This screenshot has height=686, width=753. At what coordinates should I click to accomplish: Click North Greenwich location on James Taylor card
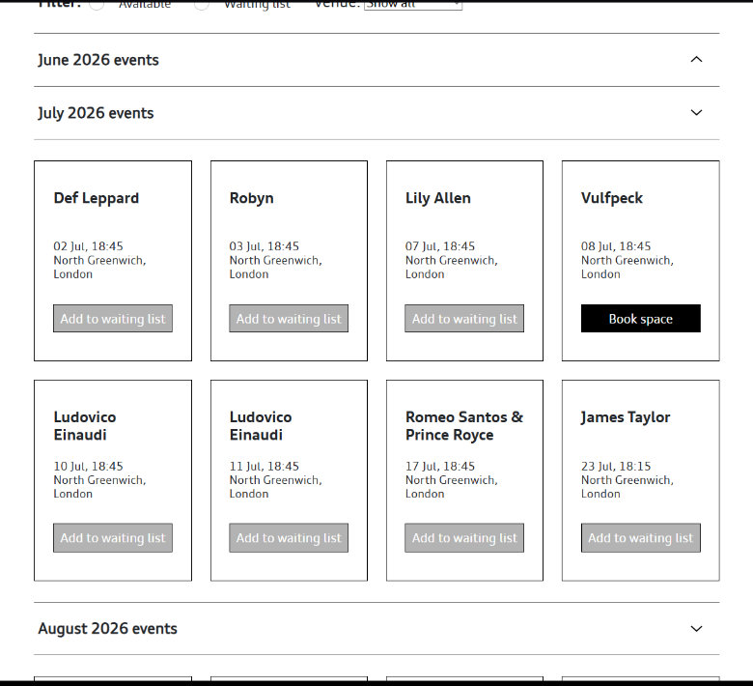[627, 487]
